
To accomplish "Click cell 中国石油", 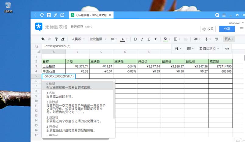I will click(54, 71).
